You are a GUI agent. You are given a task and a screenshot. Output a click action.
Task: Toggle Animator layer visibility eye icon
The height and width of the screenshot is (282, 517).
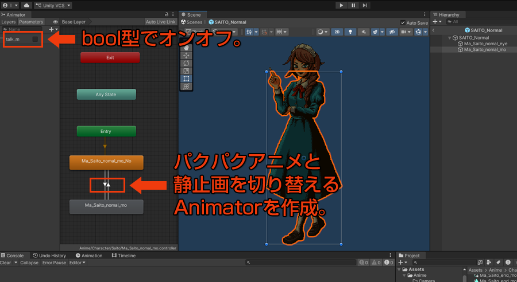[56, 22]
